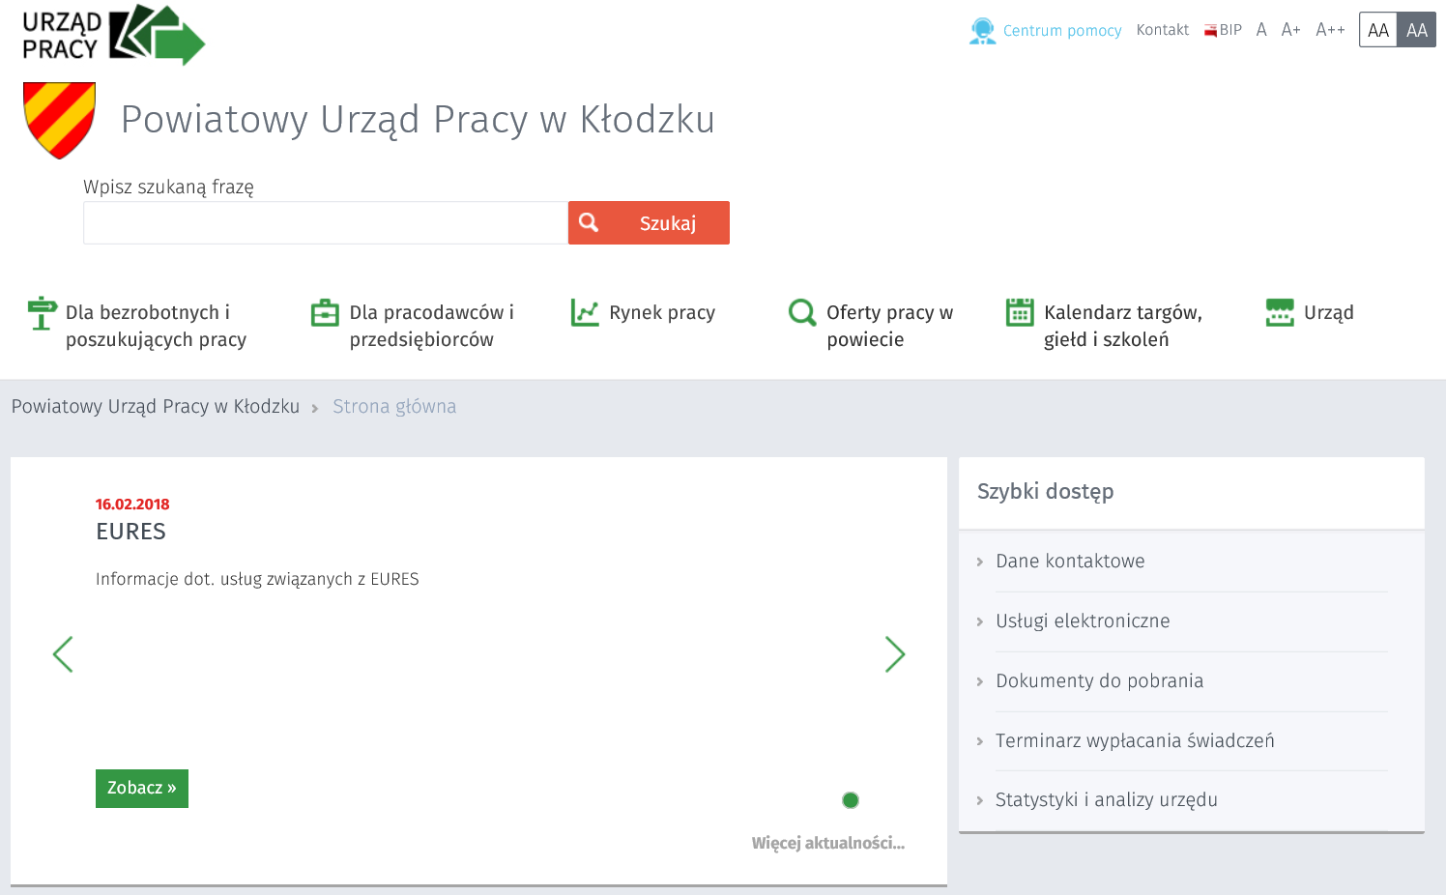The image size is (1446, 895).
Task: Open Kontakt in top menu
Action: [x=1162, y=30]
